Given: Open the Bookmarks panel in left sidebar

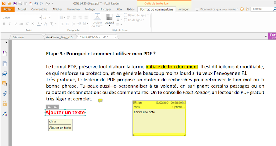Looking at the screenshot, I should pyautogui.click(x=5, y=54).
